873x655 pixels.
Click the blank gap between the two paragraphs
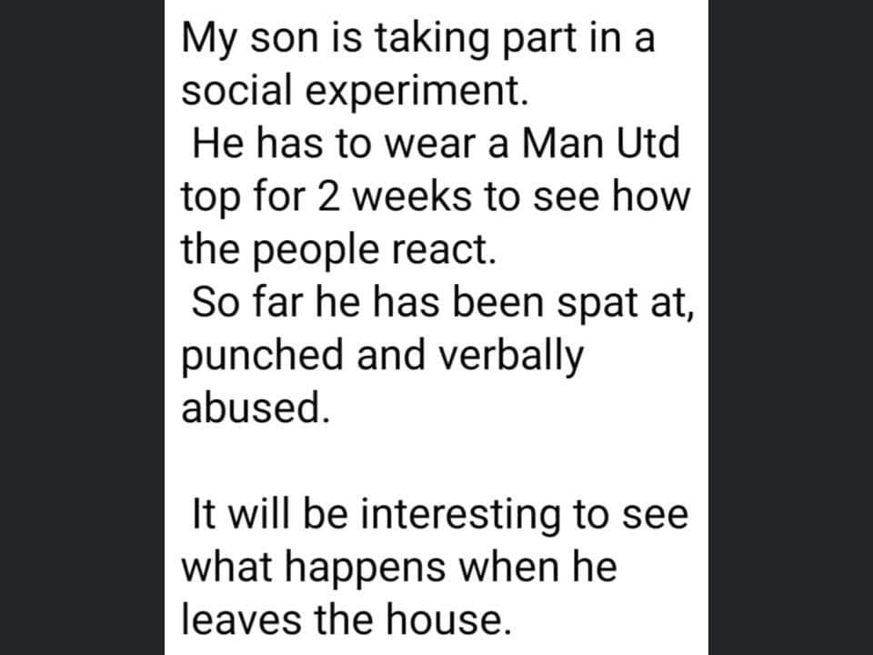(435, 462)
